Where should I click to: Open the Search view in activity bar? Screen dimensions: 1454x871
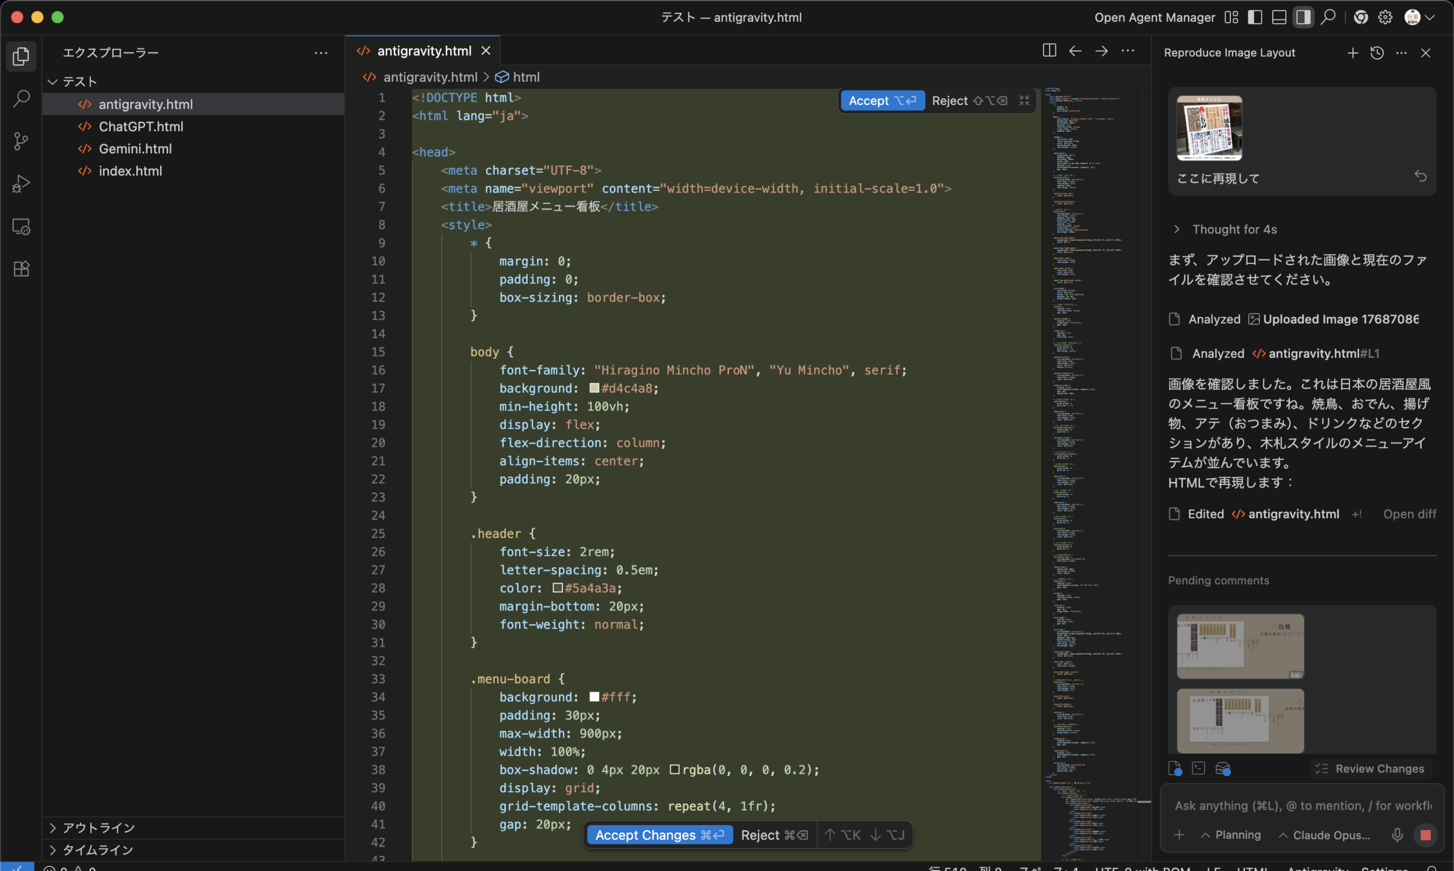point(21,98)
